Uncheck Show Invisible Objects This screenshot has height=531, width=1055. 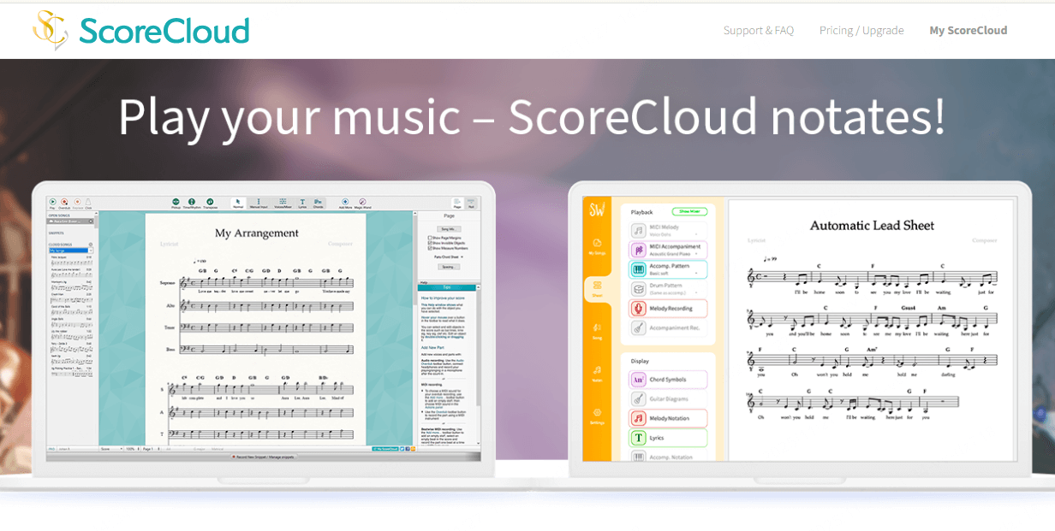[430, 243]
